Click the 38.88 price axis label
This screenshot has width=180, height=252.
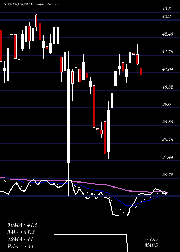click(167, 122)
